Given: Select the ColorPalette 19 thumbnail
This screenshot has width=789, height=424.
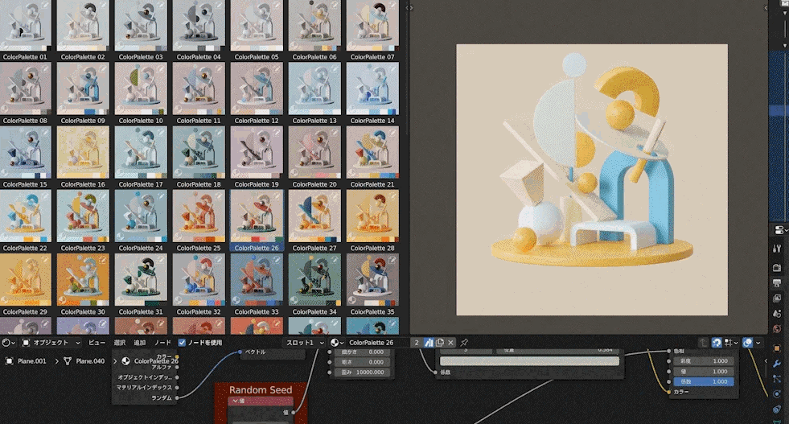Looking at the screenshot, I should pyautogui.click(x=257, y=152).
